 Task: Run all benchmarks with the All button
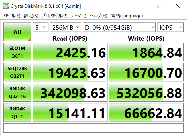click(x=17, y=32)
